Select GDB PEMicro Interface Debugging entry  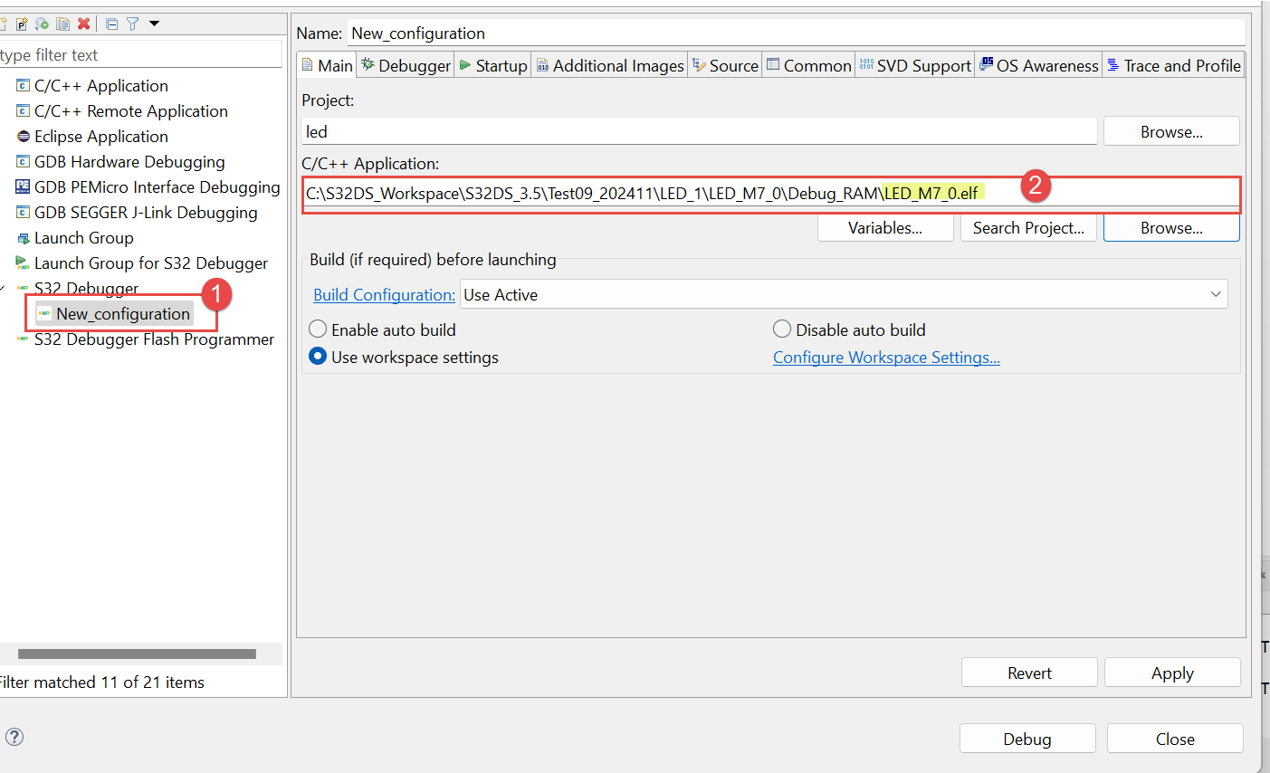click(157, 187)
